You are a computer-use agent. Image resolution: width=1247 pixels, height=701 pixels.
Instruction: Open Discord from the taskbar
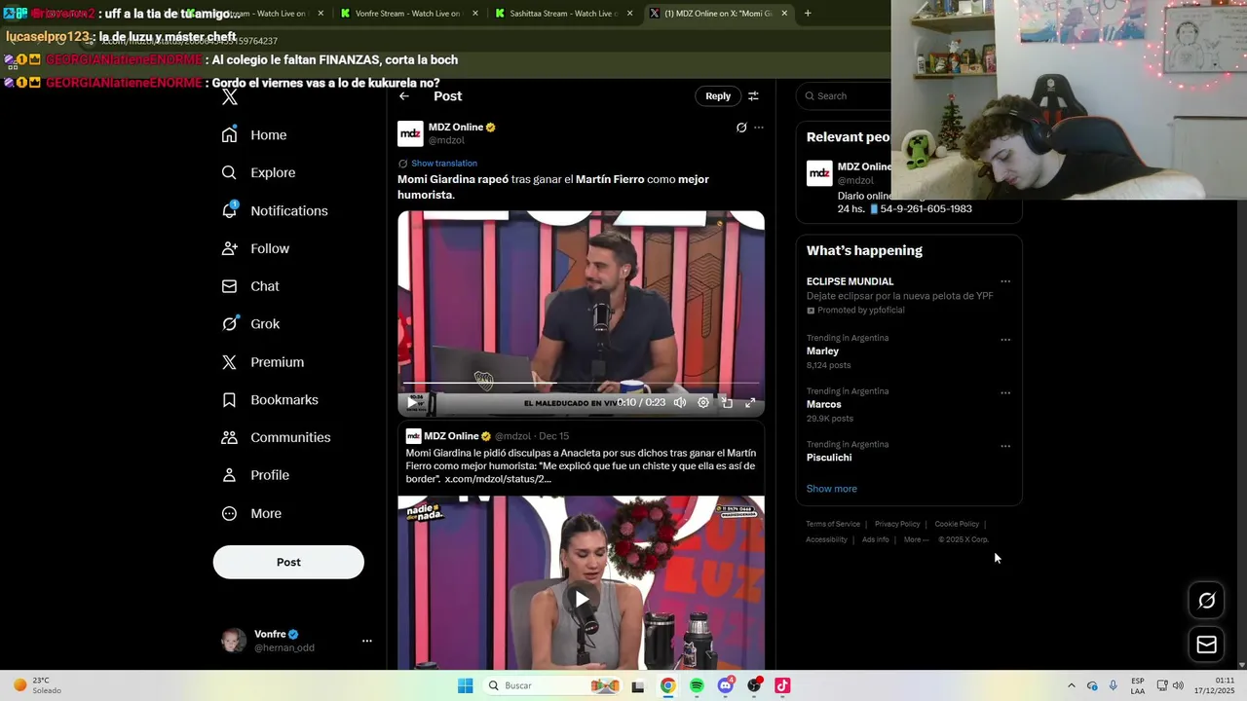725,685
